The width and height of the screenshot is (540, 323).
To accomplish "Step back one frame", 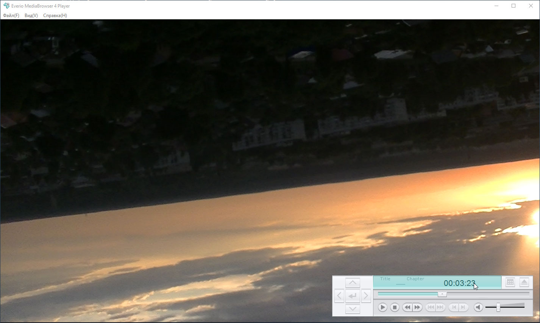I will coord(454,307).
